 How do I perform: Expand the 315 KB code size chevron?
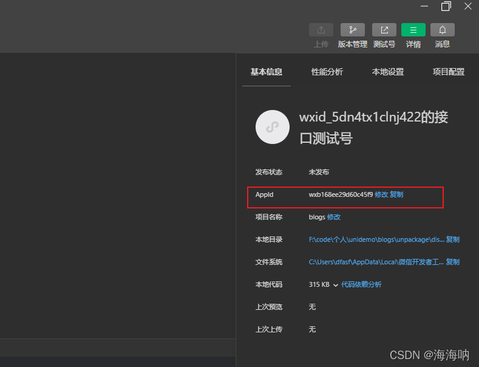point(336,285)
